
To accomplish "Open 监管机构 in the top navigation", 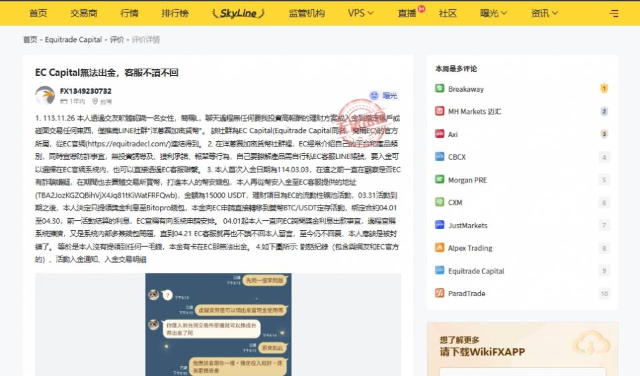I will pyautogui.click(x=307, y=13).
